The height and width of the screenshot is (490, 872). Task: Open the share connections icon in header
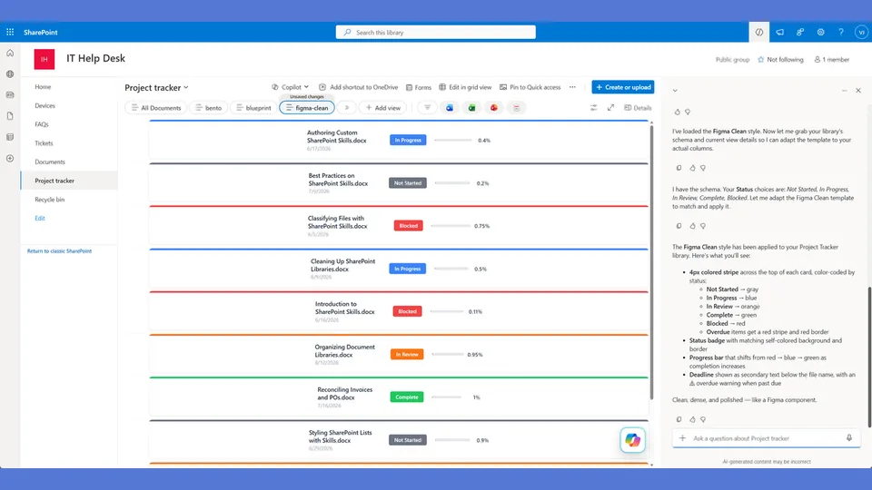(x=800, y=33)
